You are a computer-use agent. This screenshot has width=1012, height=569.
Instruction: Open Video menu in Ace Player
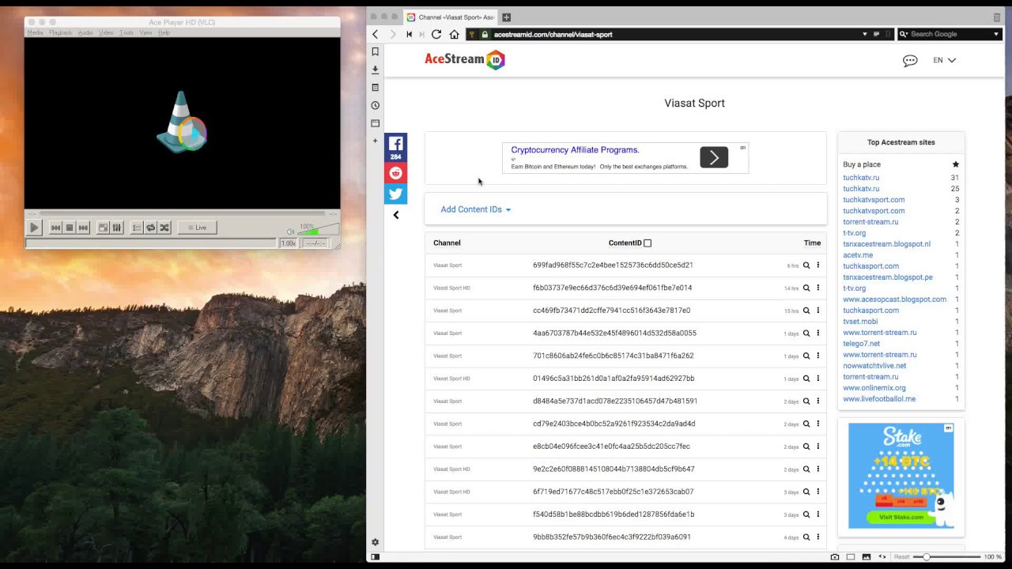pos(106,32)
